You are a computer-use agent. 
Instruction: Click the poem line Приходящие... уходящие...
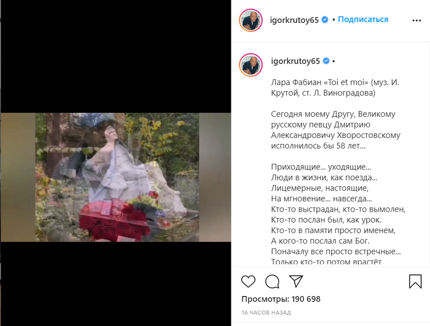(321, 167)
